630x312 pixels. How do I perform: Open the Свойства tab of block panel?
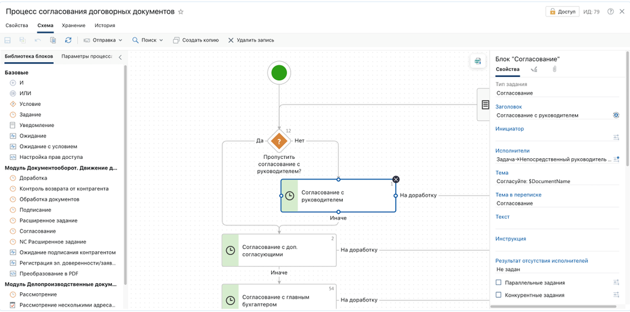click(x=508, y=69)
